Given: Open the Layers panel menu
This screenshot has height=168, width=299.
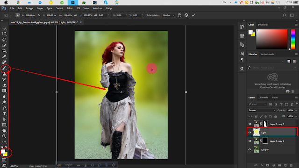Looking at the screenshot, I should point(296,98).
